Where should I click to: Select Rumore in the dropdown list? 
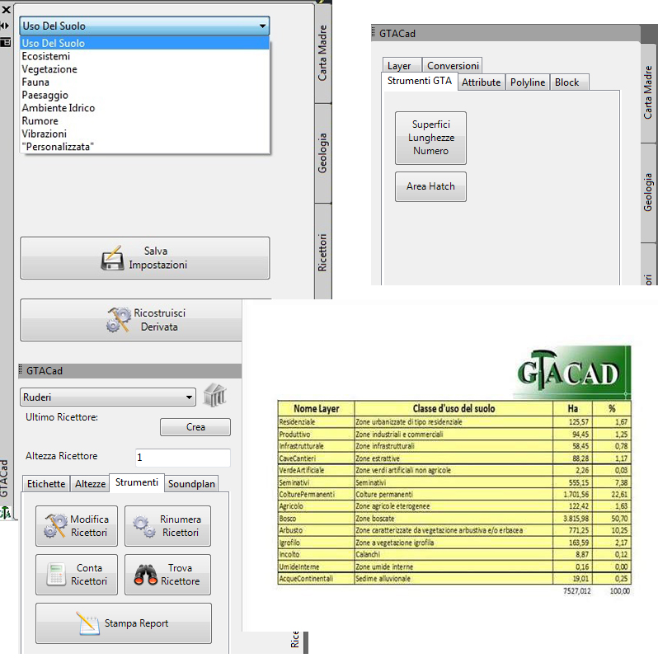[x=144, y=121]
